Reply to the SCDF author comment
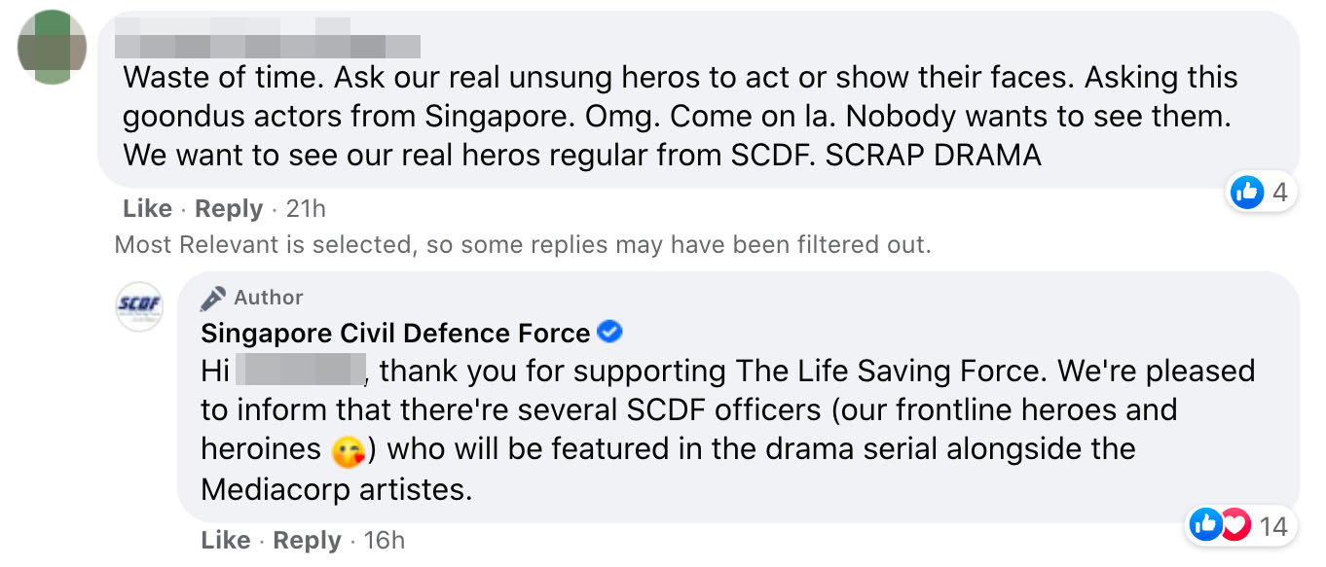 click(x=307, y=540)
